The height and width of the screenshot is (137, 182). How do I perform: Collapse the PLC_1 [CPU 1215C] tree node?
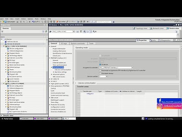click(3, 46)
